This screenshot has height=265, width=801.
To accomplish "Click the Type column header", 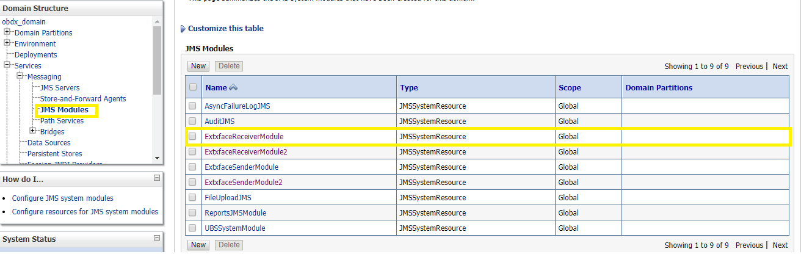I will pyautogui.click(x=409, y=88).
